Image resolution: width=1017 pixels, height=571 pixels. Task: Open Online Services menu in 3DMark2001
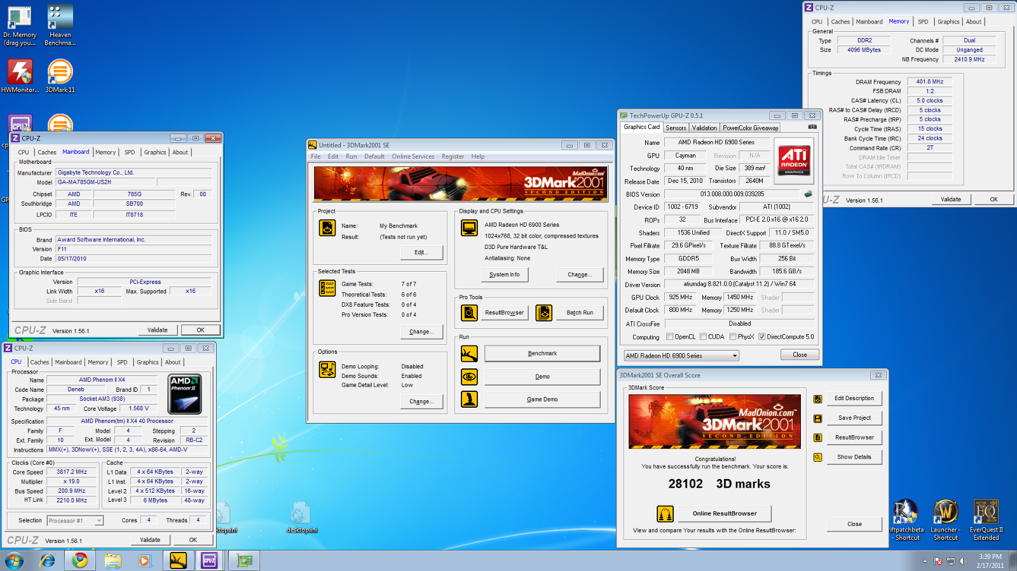(413, 156)
